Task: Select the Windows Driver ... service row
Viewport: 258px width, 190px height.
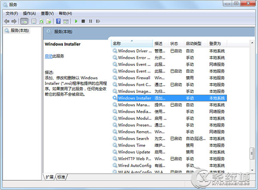Action: (169, 51)
